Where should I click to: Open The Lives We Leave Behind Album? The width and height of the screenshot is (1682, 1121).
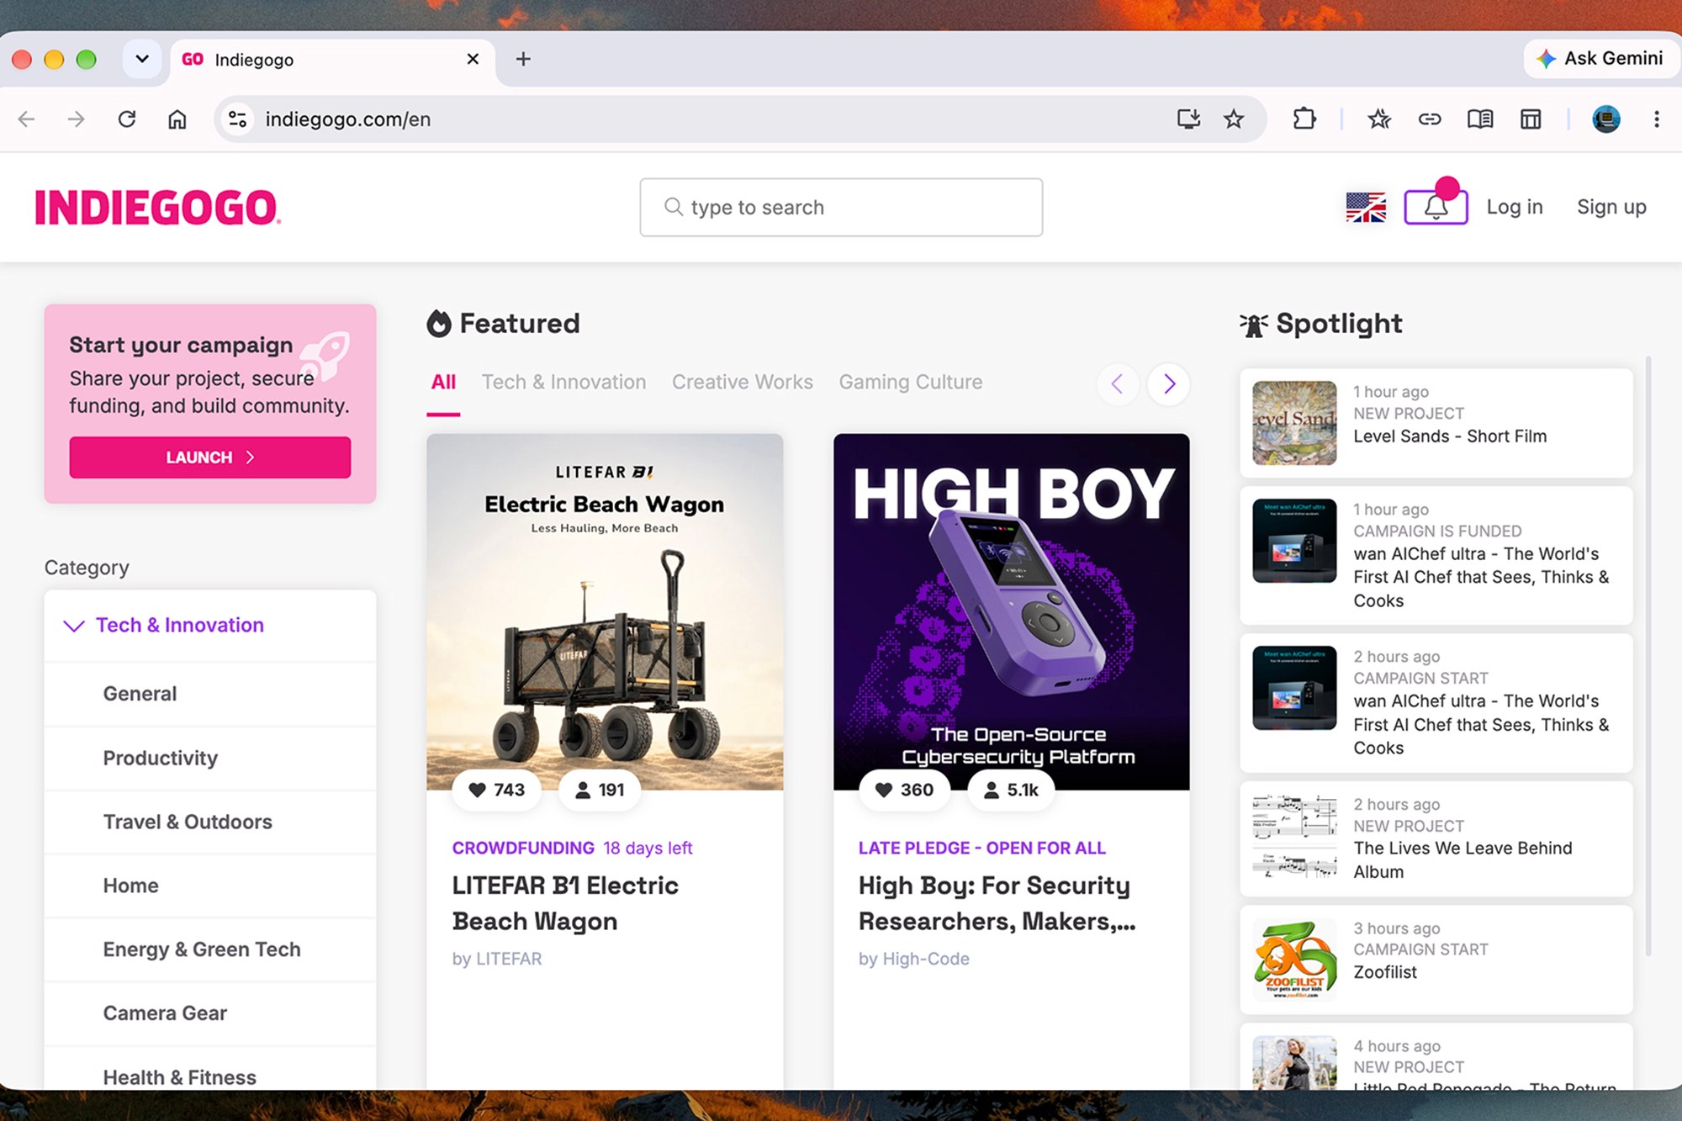(1436, 838)
